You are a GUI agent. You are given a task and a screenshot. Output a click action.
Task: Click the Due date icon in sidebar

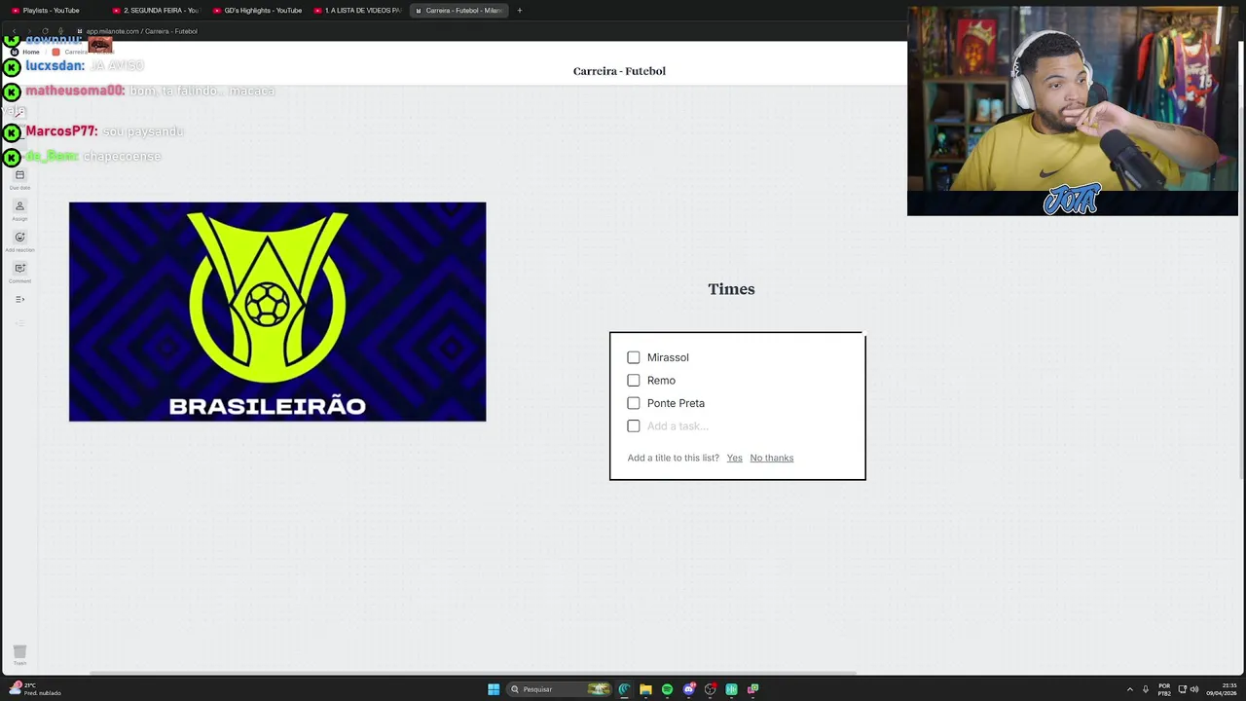click(x=19, y=175)
